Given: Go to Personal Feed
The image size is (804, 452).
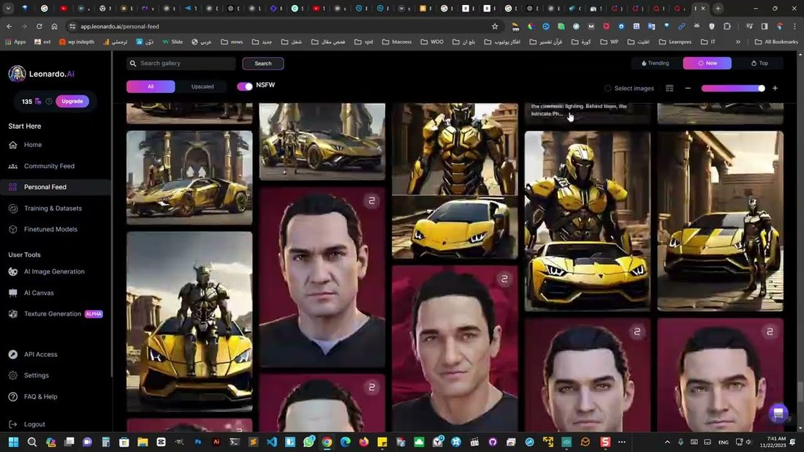Looking at the screenshot, I should coord(45,187).
